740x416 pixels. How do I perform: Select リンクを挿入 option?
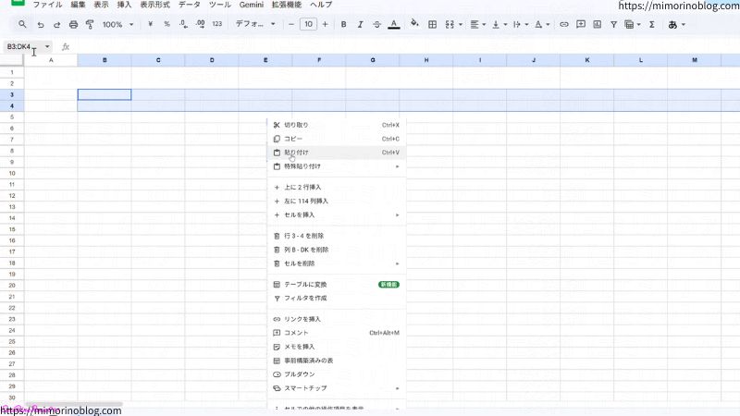point(337,319)
